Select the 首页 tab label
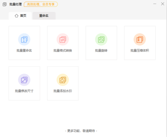 [x=23, y=16]
